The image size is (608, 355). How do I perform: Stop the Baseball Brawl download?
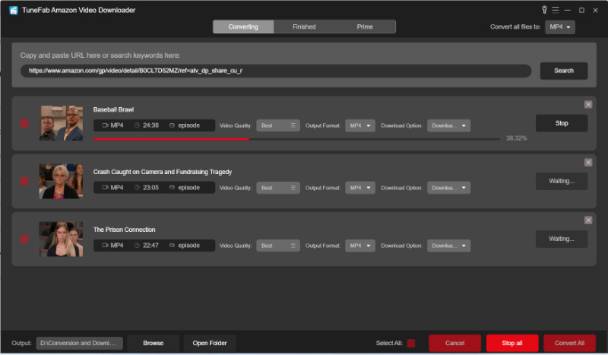click(x=562, y=123)
